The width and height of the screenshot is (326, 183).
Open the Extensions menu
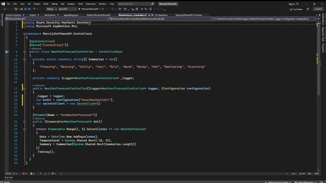91,4
